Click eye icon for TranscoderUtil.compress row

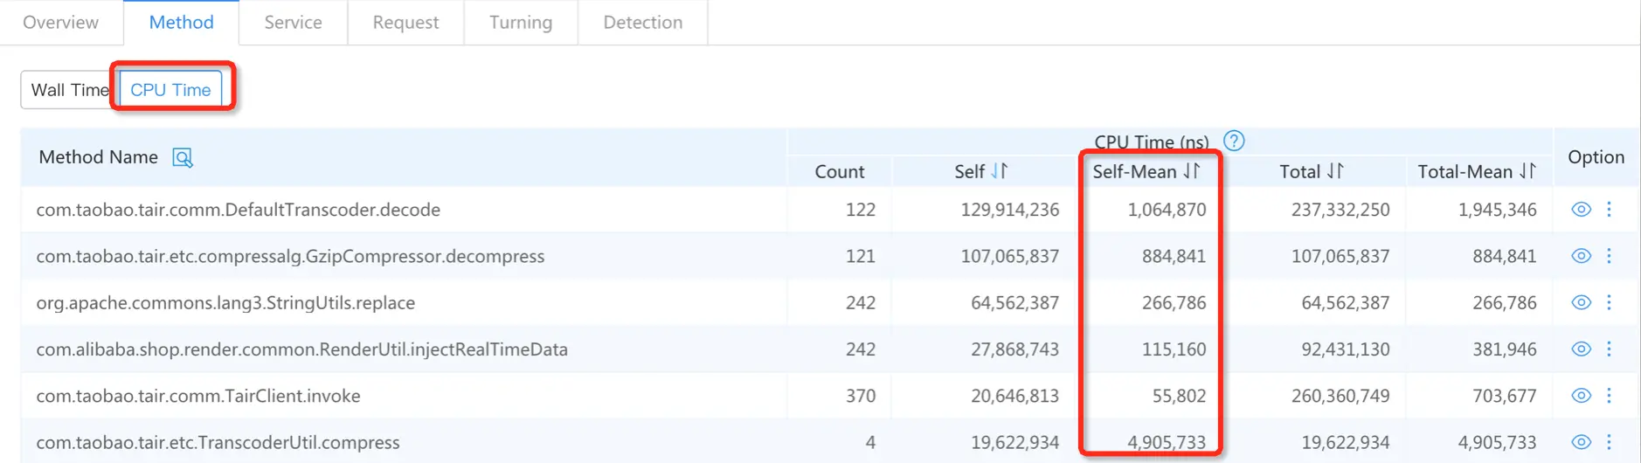1581,442
